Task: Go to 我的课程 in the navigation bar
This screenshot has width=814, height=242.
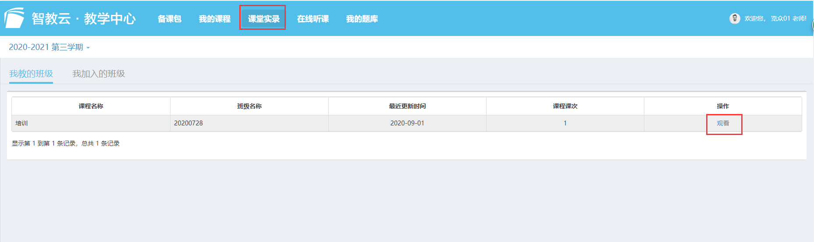Action: 215,19
